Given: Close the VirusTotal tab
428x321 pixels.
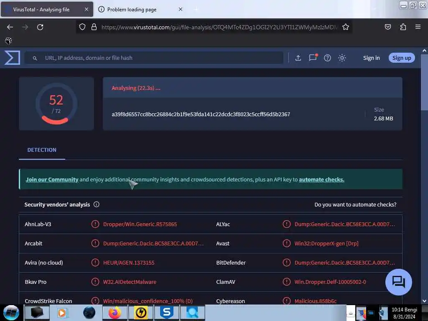Looking at the screenshot, I should tap(86, 9).
